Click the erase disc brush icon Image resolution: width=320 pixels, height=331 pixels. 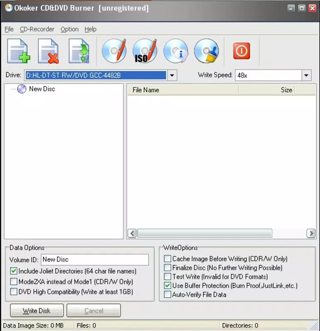click(x=206, y=51)
